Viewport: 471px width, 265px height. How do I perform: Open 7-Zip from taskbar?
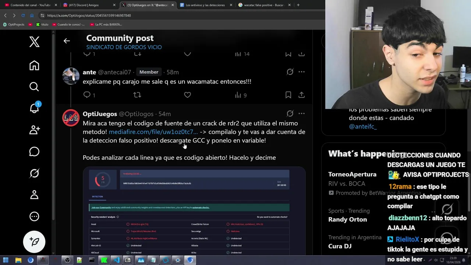(128, 260)
